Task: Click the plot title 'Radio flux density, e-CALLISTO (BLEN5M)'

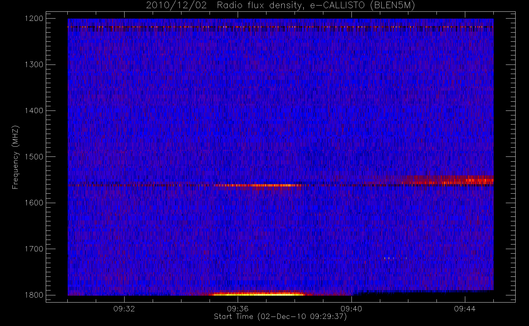Action: (x=316, y=6)
